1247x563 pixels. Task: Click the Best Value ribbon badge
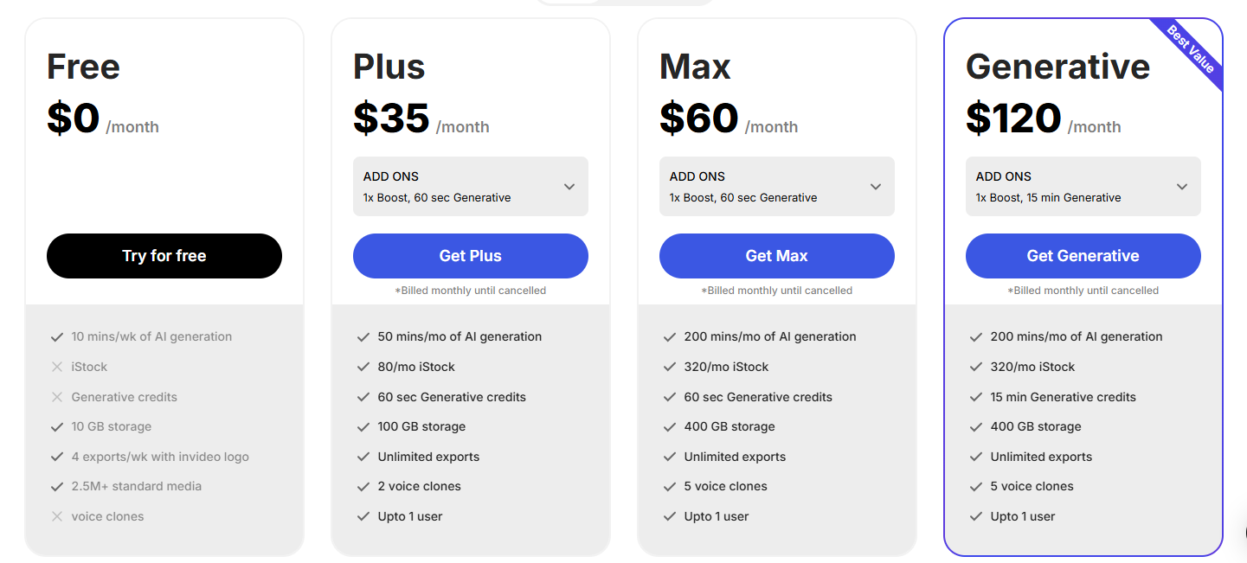tap(1192, 49)
